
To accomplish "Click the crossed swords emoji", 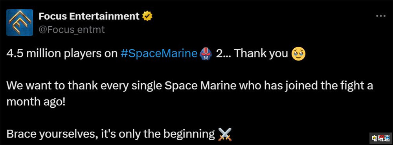I will 225,134.
